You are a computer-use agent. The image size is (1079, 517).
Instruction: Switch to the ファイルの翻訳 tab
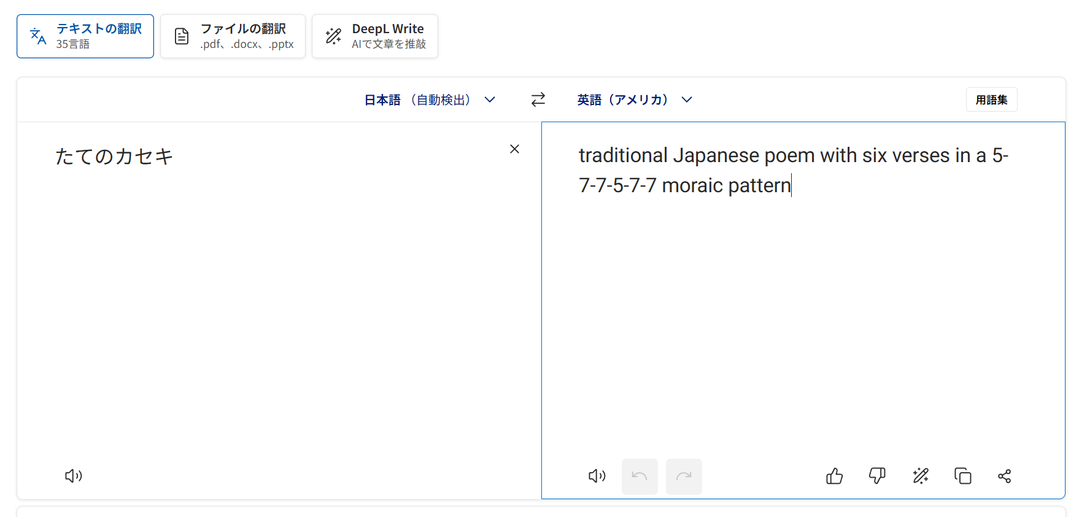coord(233,36)
